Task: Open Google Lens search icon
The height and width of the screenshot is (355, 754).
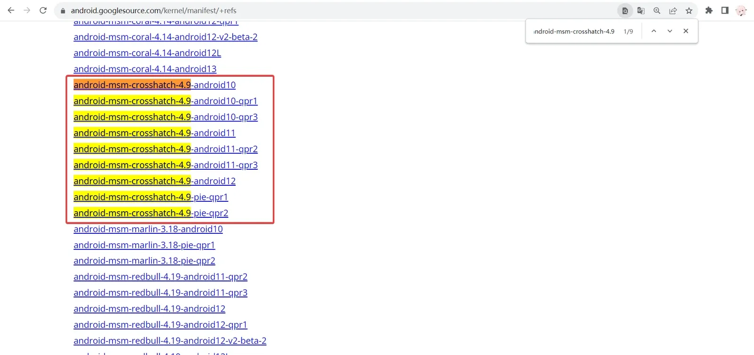Action: point(625,10)
